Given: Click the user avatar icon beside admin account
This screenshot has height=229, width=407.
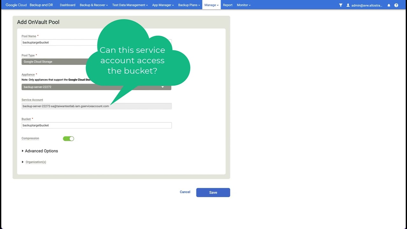Looking at the screenshot, I should coord(348,5).
